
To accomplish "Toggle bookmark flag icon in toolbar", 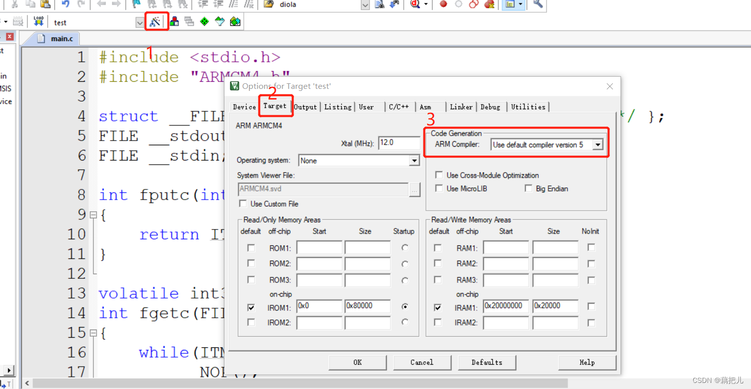I will [136, 4].
